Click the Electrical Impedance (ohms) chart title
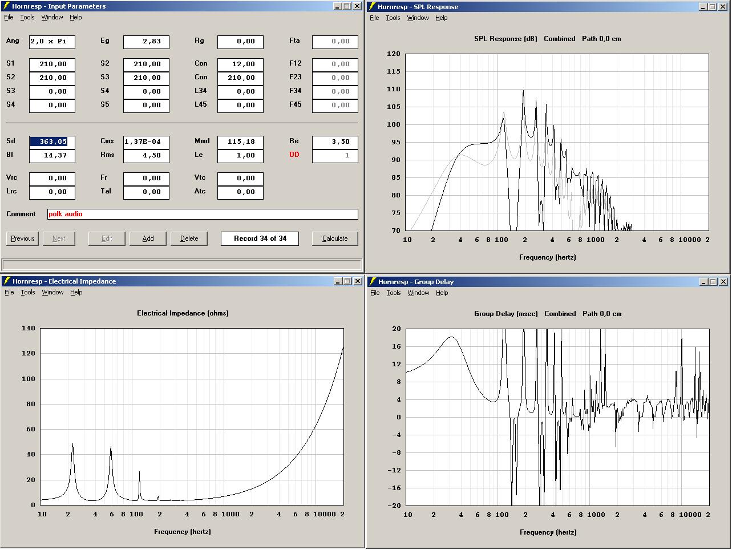Screen dimensions: 732x550 (x=183, y=313)
